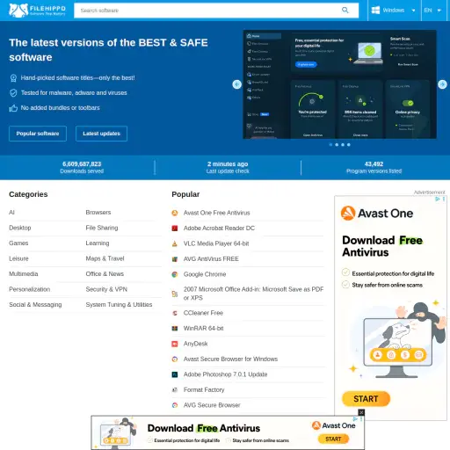Open the Desktop category

click(x=20, y=228)
